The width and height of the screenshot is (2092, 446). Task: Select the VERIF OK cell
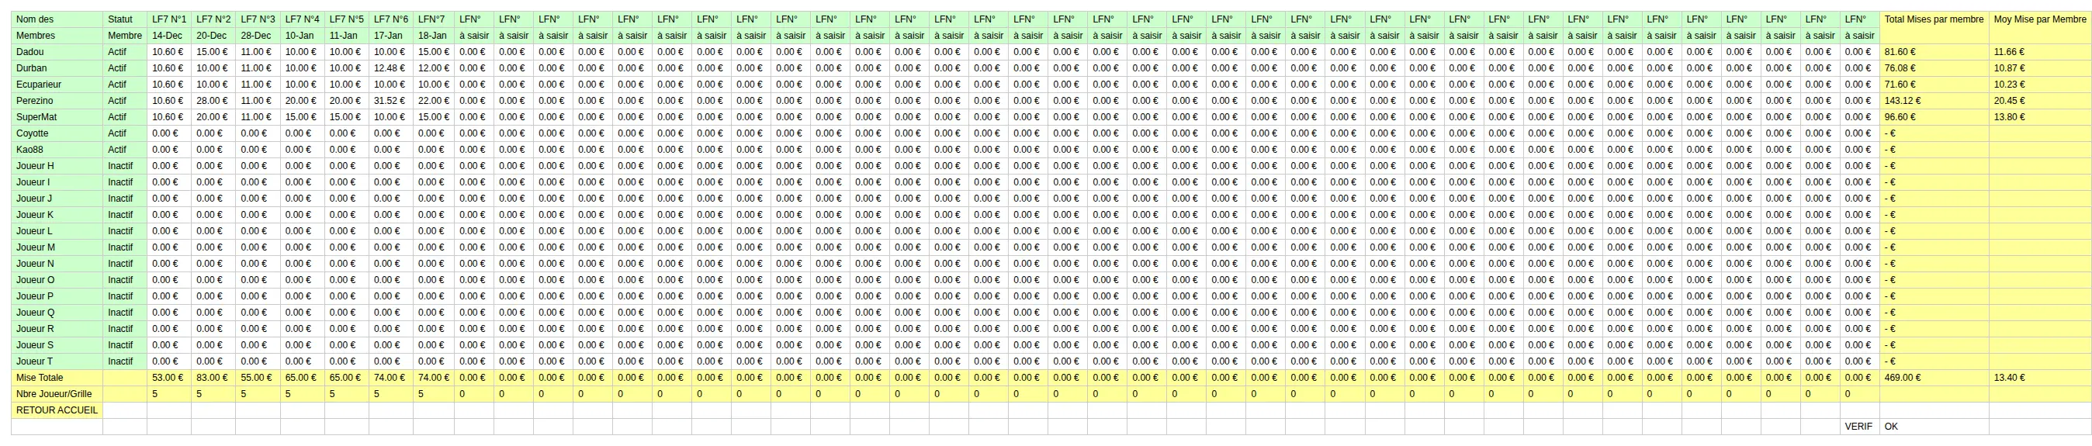coord(1934,427)
